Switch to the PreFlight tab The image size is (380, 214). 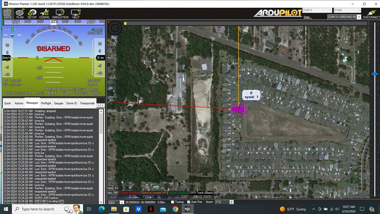coord(46,103)
